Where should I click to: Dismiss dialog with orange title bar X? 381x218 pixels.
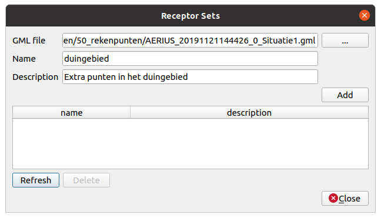[x=364, y=15]
